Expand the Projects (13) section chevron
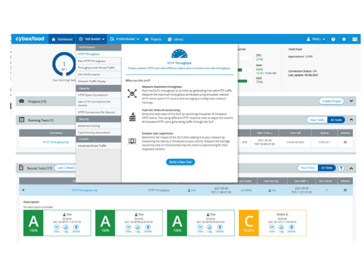Screen dimensions: 364x273 (x=351, y=101)
